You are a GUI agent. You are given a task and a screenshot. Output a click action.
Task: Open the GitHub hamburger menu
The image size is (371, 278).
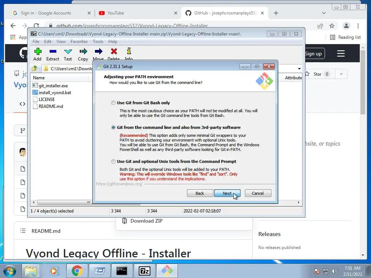click(341, 54)
